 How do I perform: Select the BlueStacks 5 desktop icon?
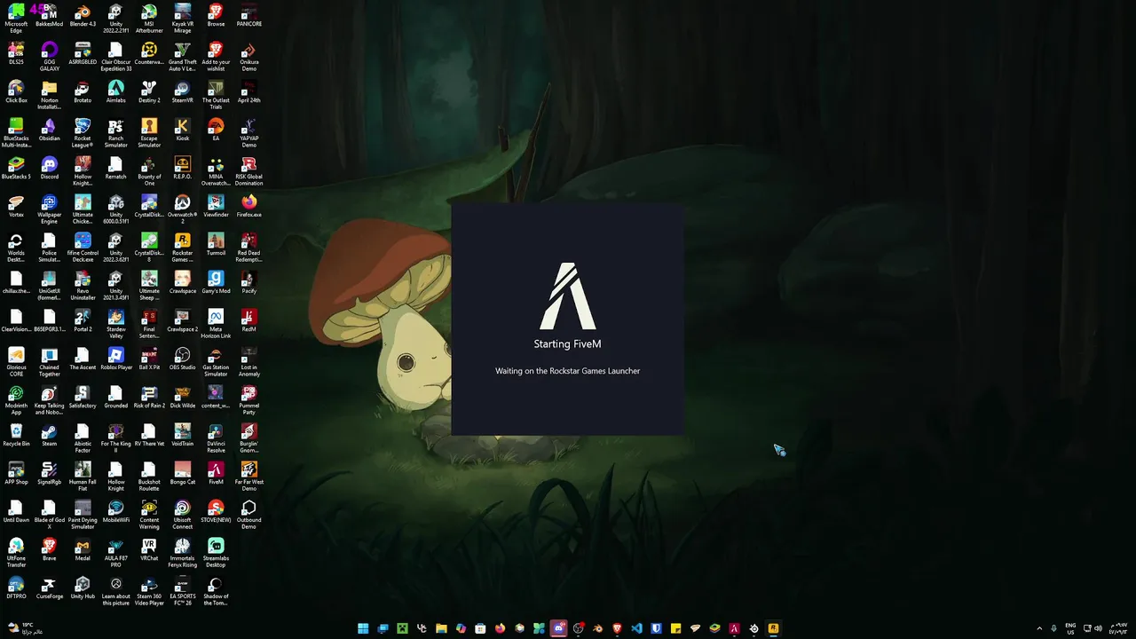pyautogui.click(x=16, y=170)
